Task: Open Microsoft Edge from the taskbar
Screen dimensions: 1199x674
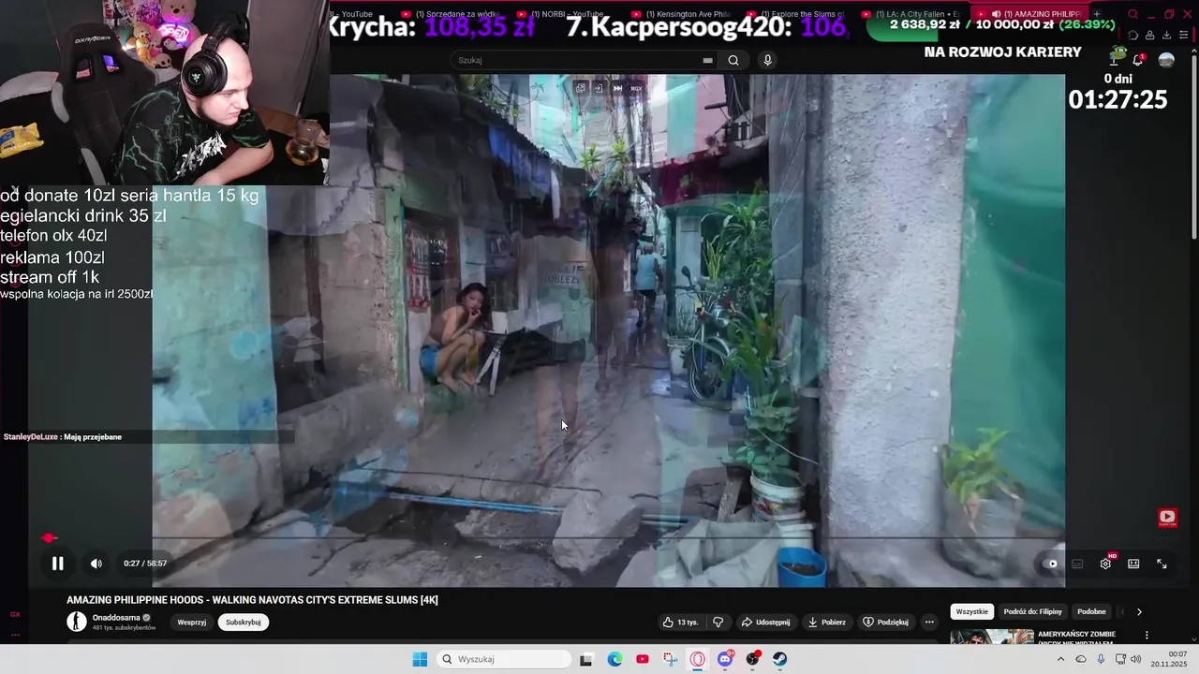Action: pos(614,659)
